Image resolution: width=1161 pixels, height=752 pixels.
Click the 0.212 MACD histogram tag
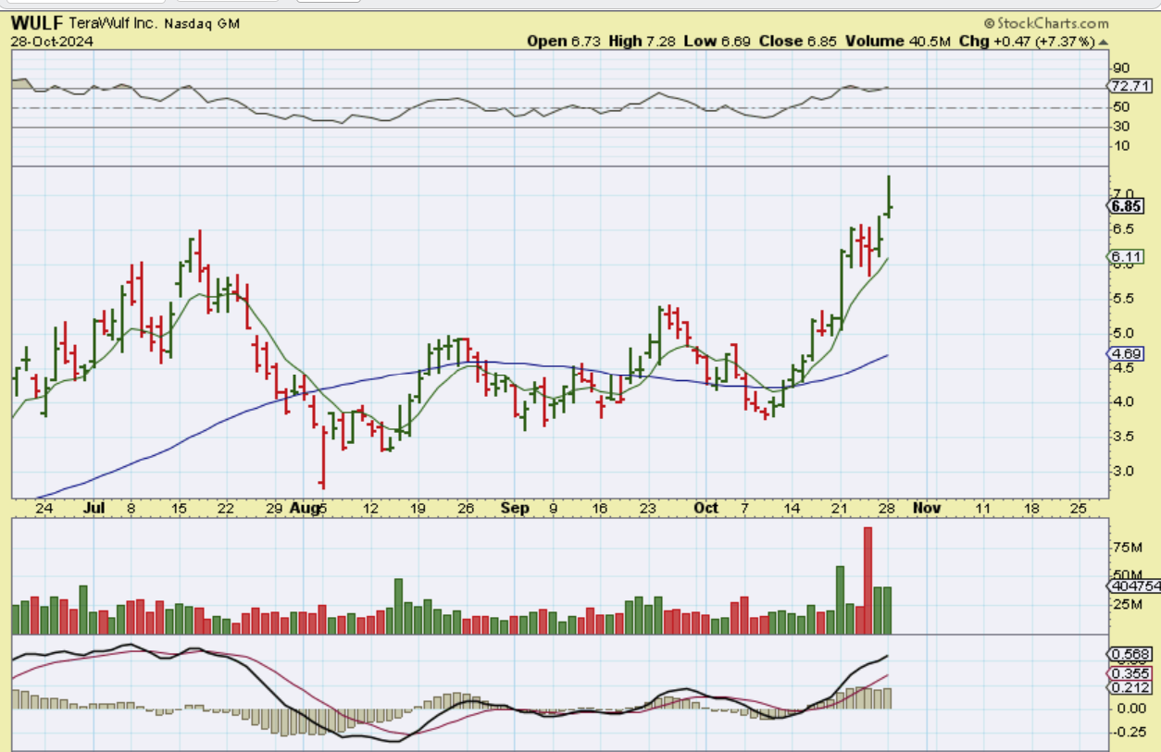click(1130, 688)
